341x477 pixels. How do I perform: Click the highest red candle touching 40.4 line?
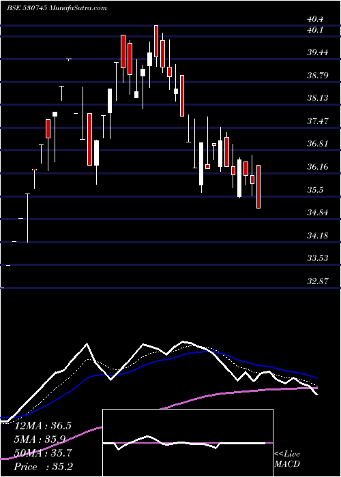156,41
